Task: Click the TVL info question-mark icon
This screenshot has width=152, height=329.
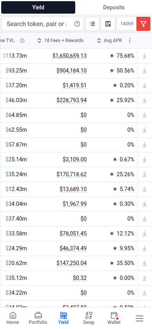Action: (x=22, y=41)
